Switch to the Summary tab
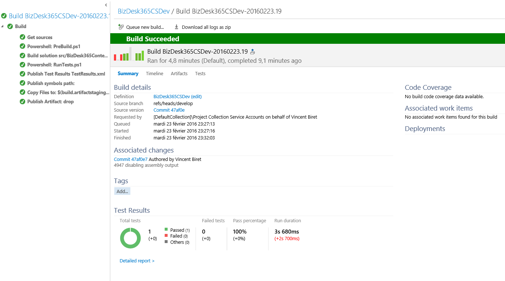This screenshot has width=505, height=281. pos(128,73)
